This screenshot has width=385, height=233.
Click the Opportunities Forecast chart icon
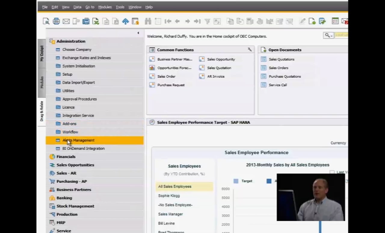click(x=152, y=68)
